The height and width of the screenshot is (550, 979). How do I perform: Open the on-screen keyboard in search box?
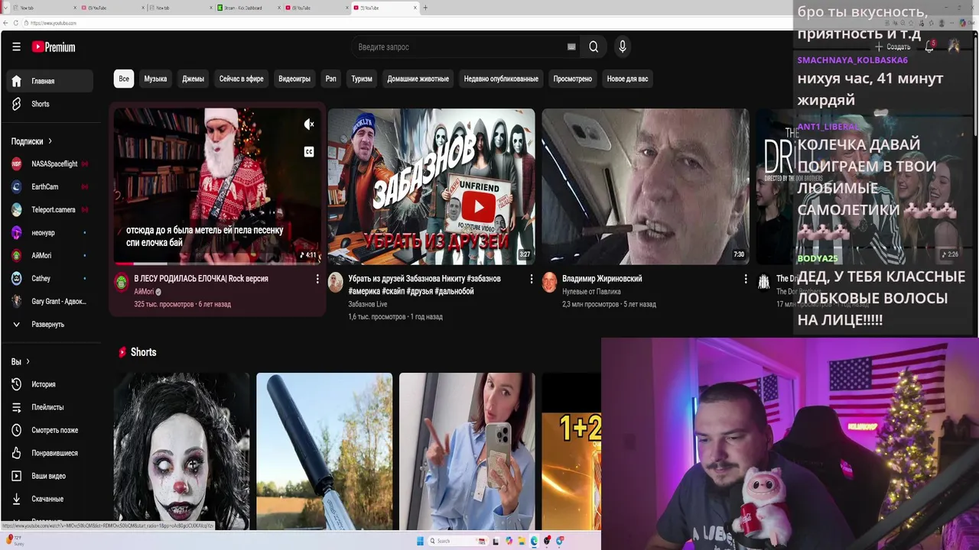(571, 47)
